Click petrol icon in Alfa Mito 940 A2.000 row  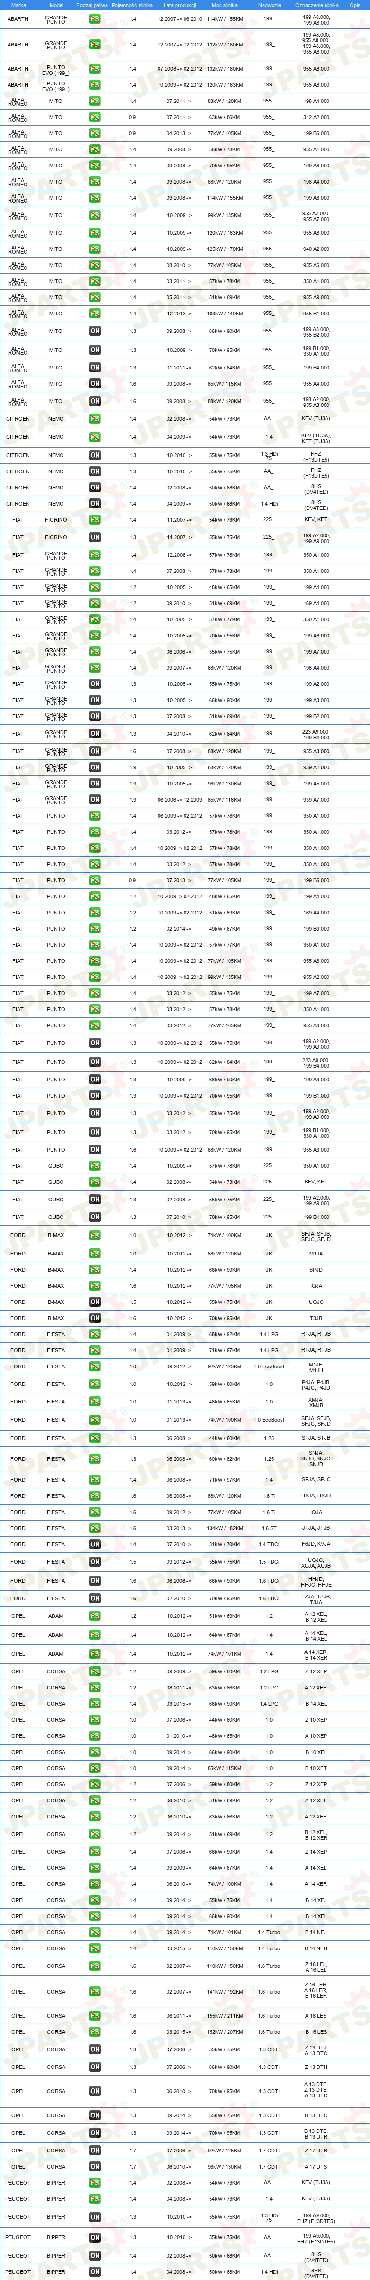click(x=95, y=249)
